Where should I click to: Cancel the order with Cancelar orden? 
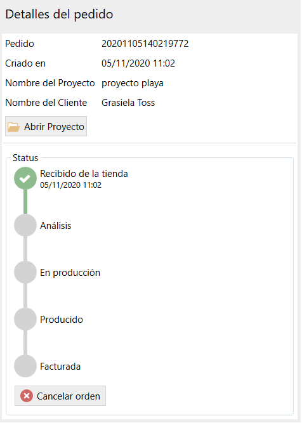[60, 396]
